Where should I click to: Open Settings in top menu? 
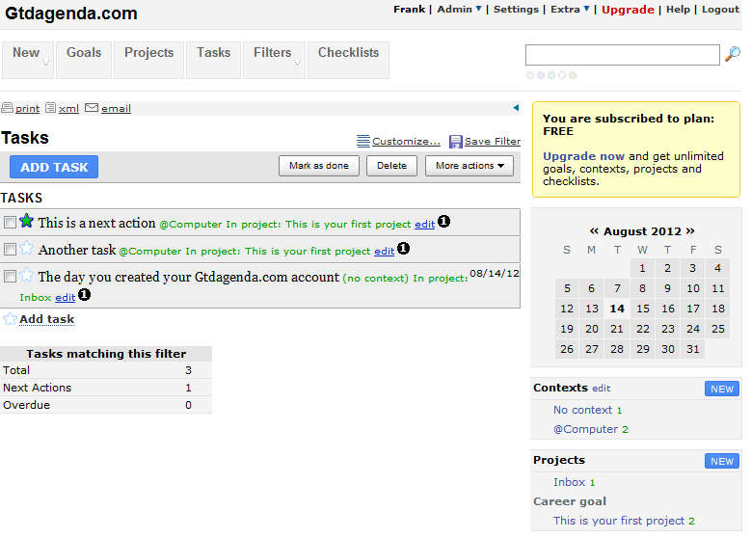click(516, 9)
